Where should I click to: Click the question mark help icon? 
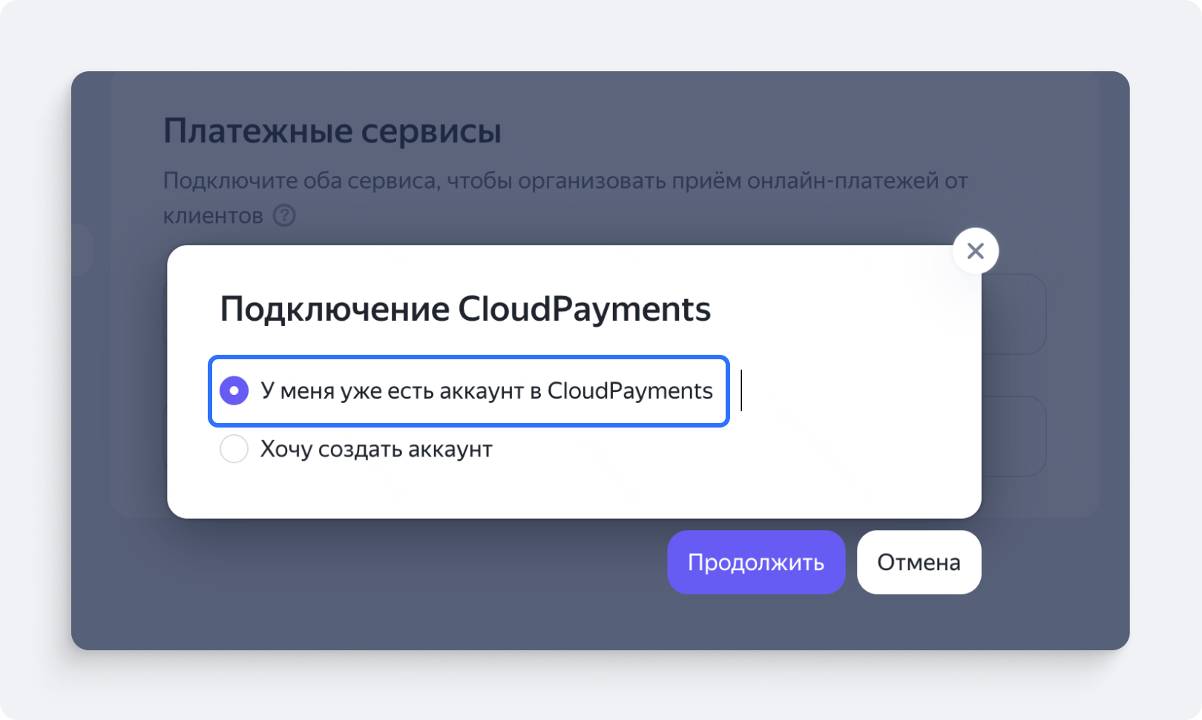(x=284, y=216)
